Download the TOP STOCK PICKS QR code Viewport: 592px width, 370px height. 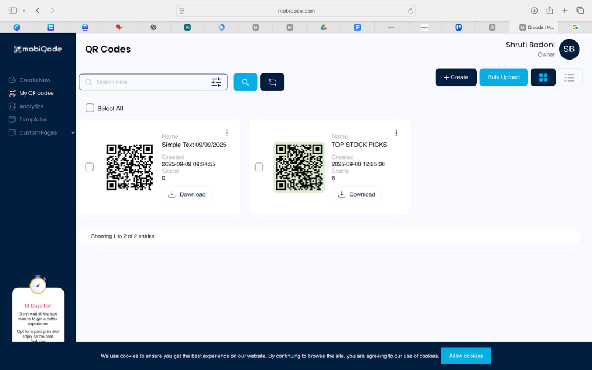(x=356, y=194)
